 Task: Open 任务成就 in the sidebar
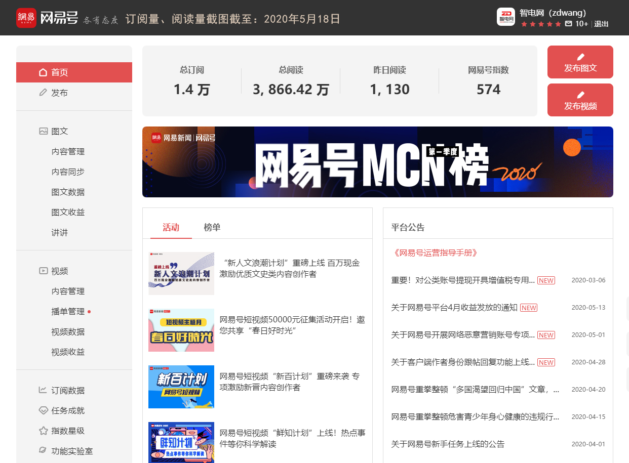pos(68,410)
